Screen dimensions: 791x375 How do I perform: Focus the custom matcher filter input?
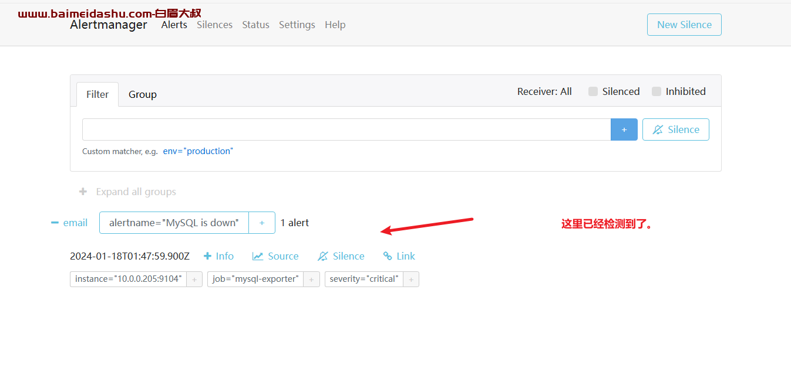coord(346,129)
